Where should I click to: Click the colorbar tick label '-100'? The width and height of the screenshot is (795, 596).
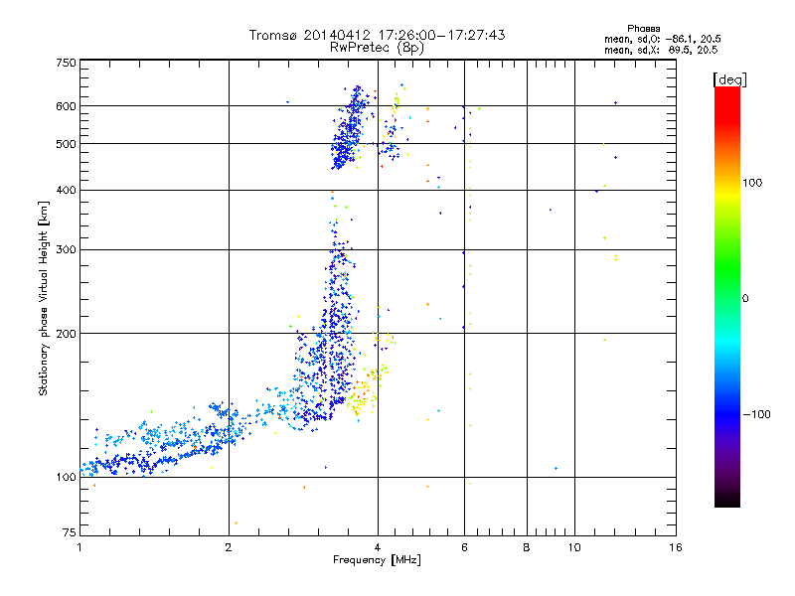pos(756,414)
